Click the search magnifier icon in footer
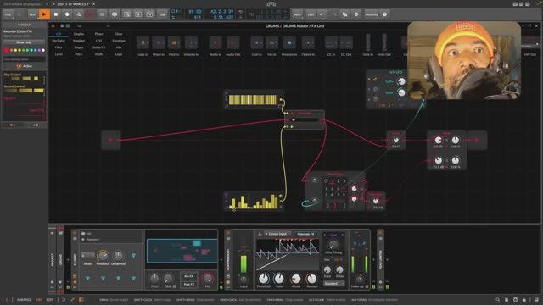543x305 pixels. tap(498, 299)
